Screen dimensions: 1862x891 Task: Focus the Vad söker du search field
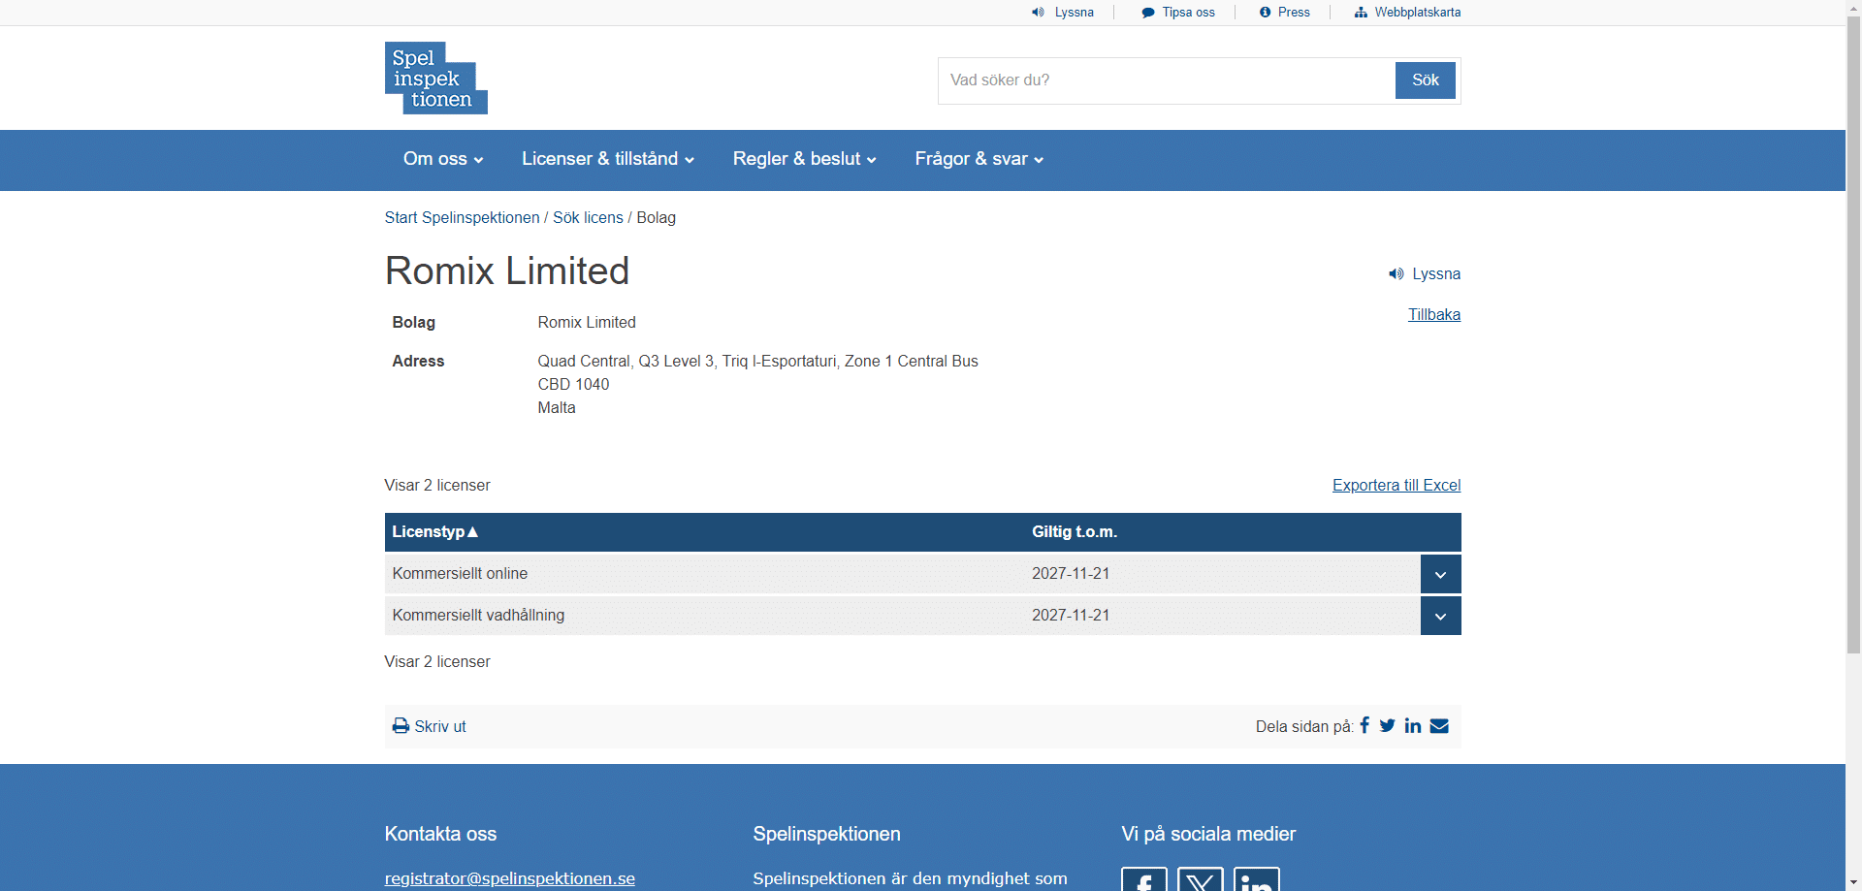point(1167,80)
